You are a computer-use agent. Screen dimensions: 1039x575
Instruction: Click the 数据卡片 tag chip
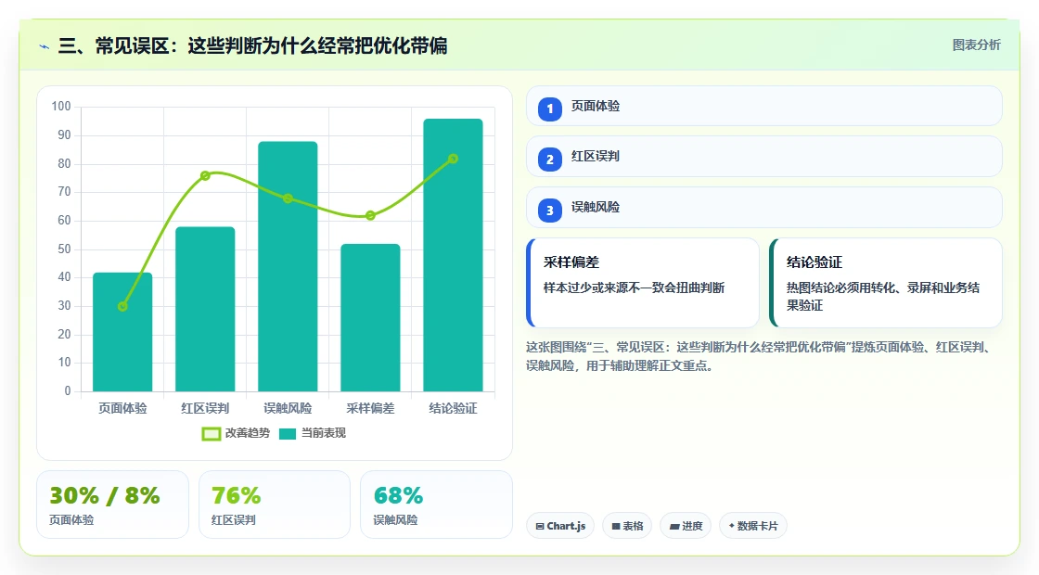pyautogui.click(x=752, y=526)
